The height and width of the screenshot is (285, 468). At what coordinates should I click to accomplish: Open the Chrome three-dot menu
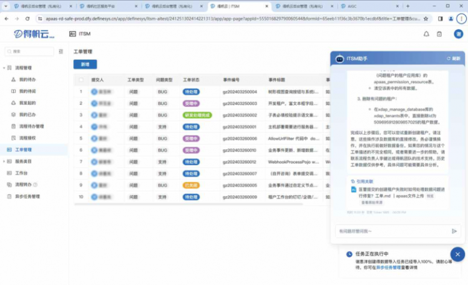pos(461,19)
